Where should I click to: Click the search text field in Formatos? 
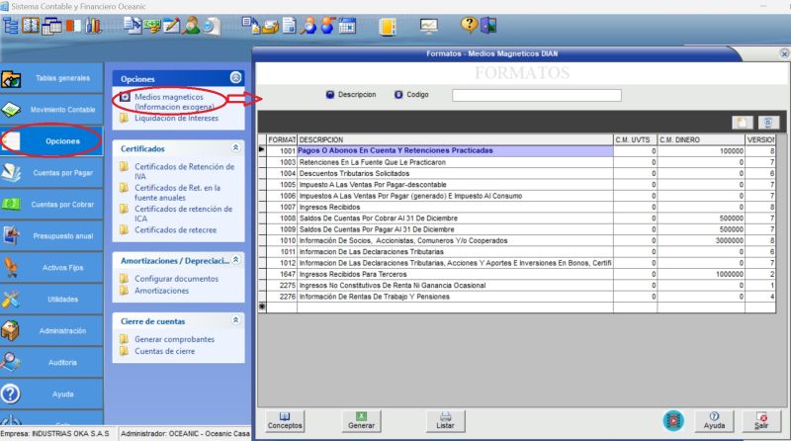[x=536, y=95]
